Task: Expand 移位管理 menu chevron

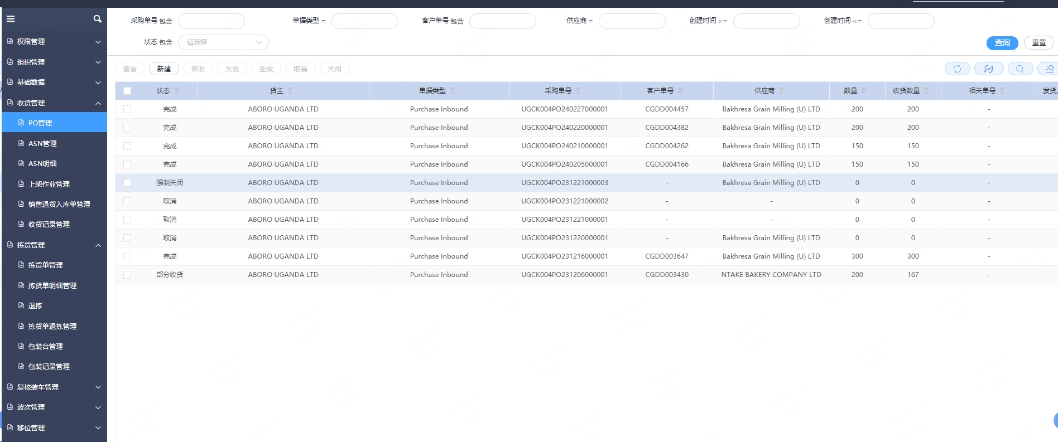Action: coord(98,428)
